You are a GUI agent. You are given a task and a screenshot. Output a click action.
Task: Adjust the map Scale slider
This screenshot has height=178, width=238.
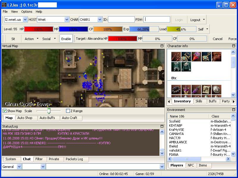coord(49,111)
